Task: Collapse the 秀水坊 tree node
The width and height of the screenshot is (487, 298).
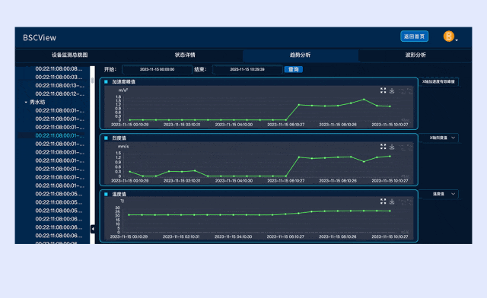Action: coord(26,102)
